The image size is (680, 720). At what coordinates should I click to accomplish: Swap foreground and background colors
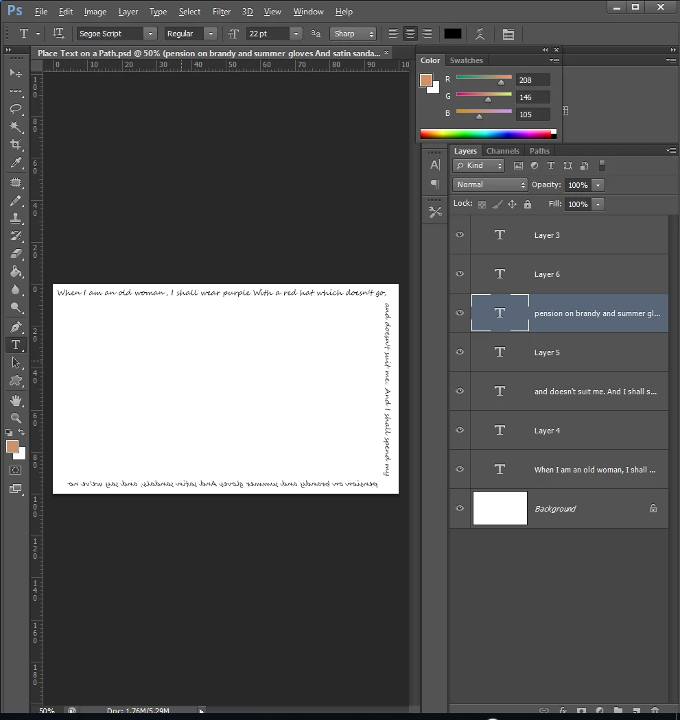tap(21, 432)
